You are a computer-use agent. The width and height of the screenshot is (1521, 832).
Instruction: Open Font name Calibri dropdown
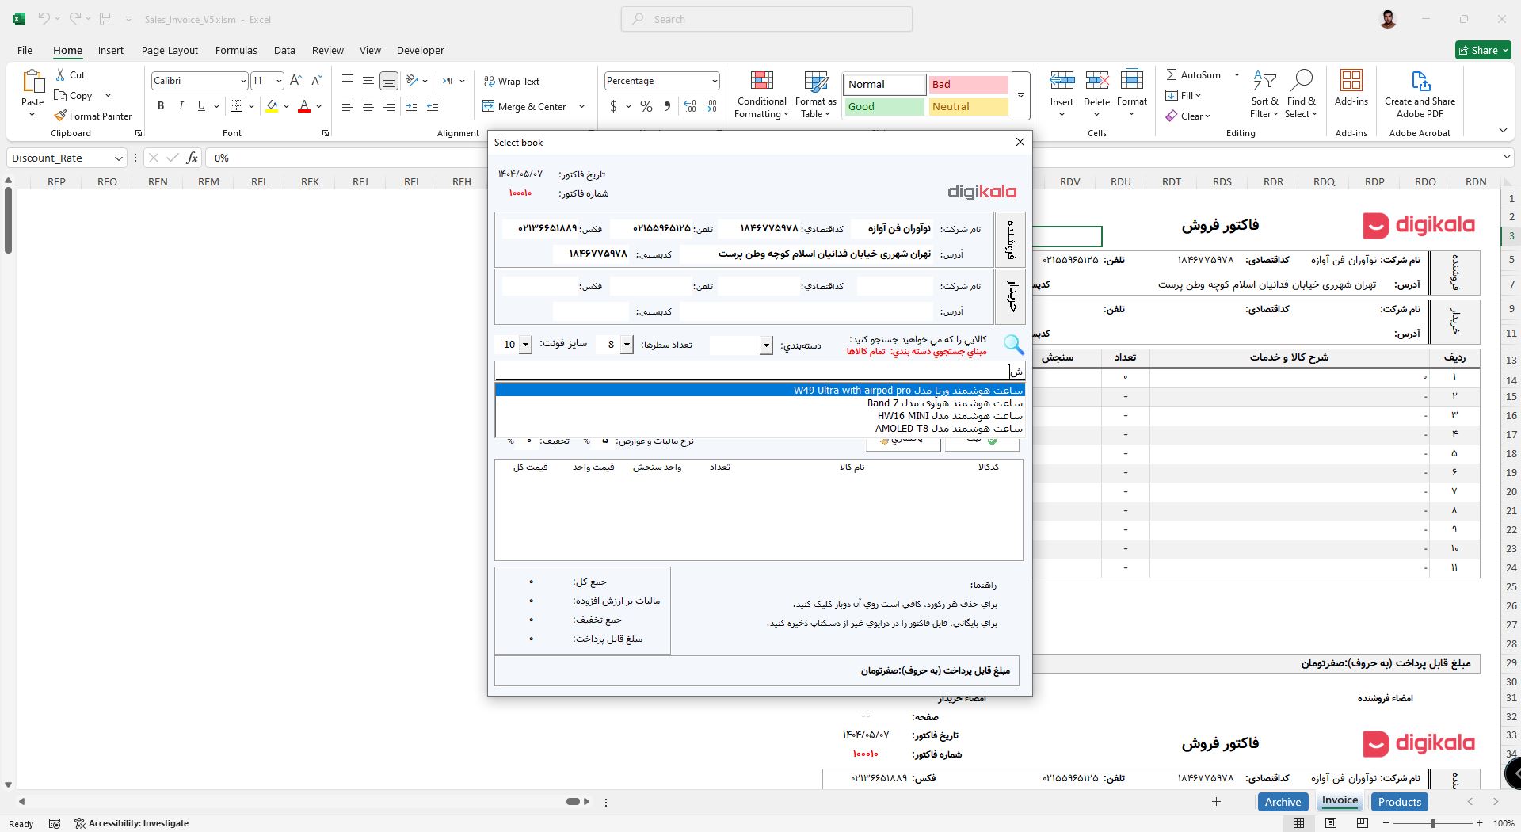242,81
